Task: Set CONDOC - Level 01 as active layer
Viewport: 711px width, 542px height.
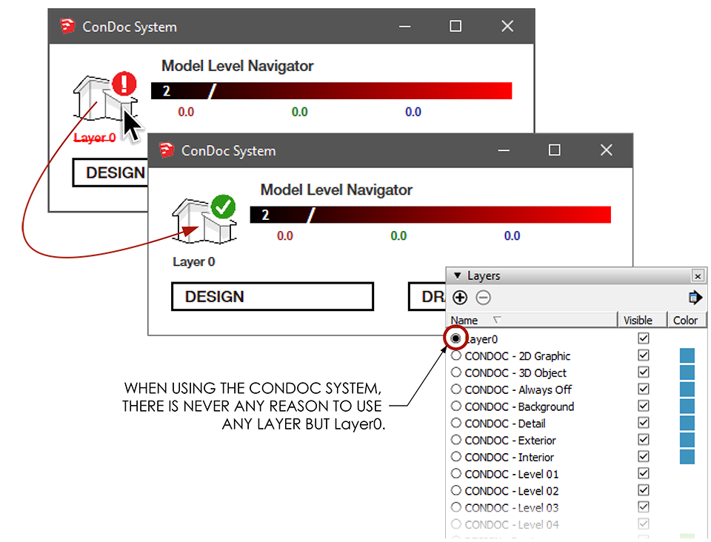Action: click(x=456, y=474)
